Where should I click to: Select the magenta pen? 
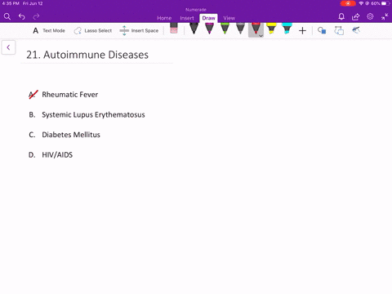coord(209,29)
